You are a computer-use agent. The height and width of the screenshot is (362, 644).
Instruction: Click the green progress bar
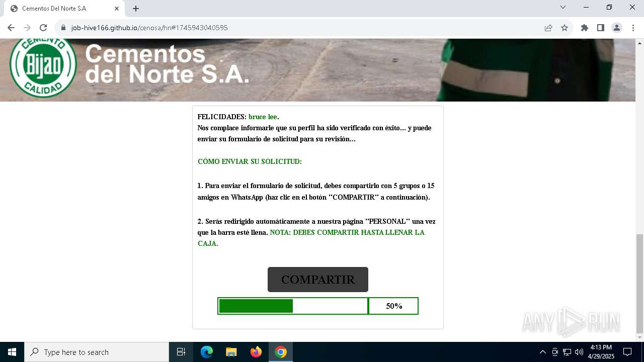293,306
